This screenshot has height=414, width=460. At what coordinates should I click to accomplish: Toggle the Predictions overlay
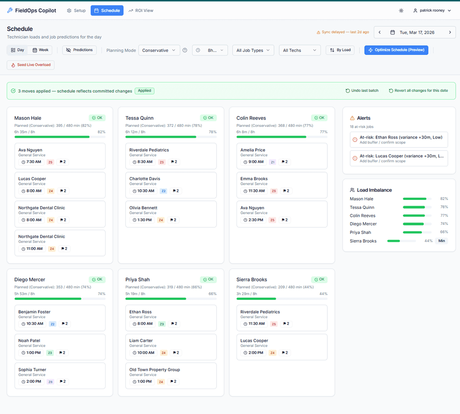(79, 50)
